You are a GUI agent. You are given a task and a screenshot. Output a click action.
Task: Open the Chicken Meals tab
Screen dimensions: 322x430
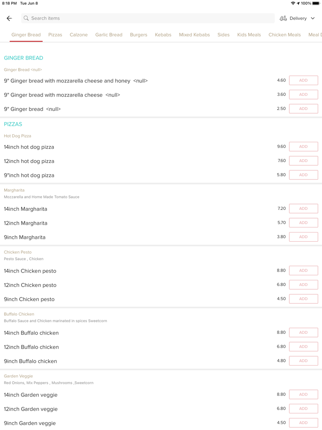pos(284,35)
